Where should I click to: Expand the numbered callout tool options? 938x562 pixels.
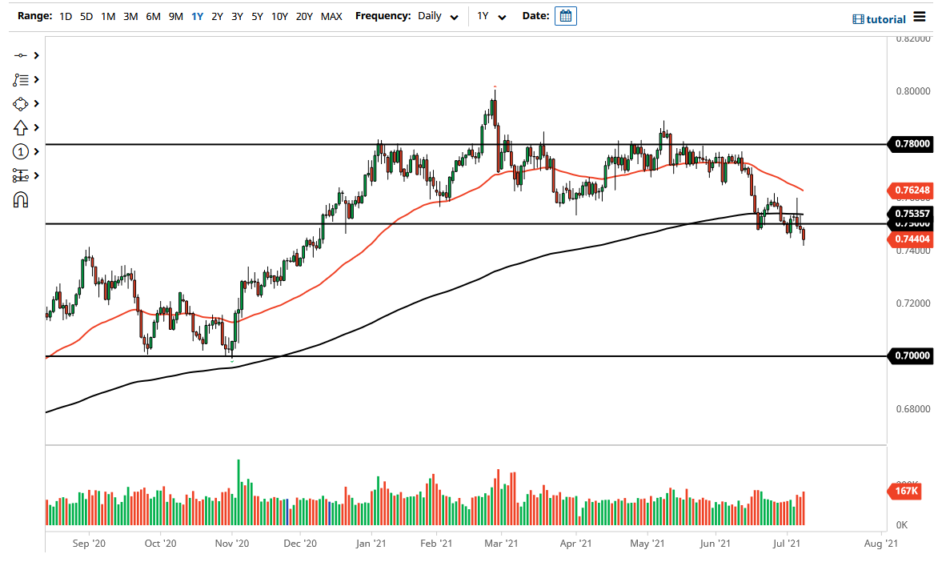(37, 151)
